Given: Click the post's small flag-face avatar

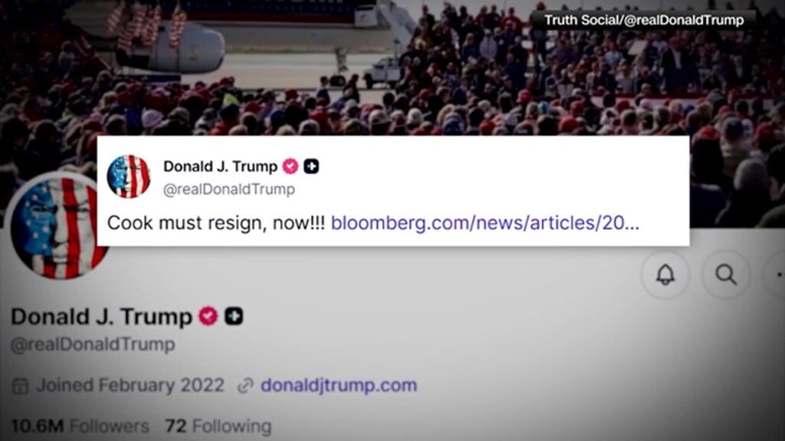Looking at the screenshot, I should pos(129,177).
